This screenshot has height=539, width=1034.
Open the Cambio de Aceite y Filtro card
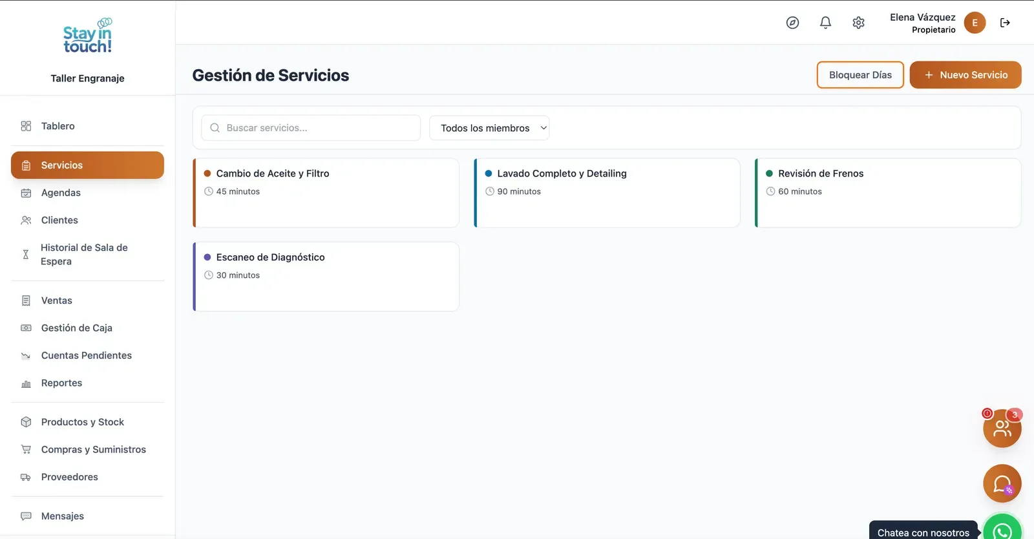pyautogui.click(x=326, y=193)
